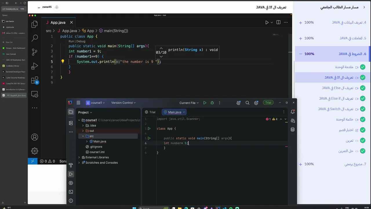Viewport: 371px width, 209px height.
Task: Click the yellow lightbulb quick-fix icon
Action: 63,61
